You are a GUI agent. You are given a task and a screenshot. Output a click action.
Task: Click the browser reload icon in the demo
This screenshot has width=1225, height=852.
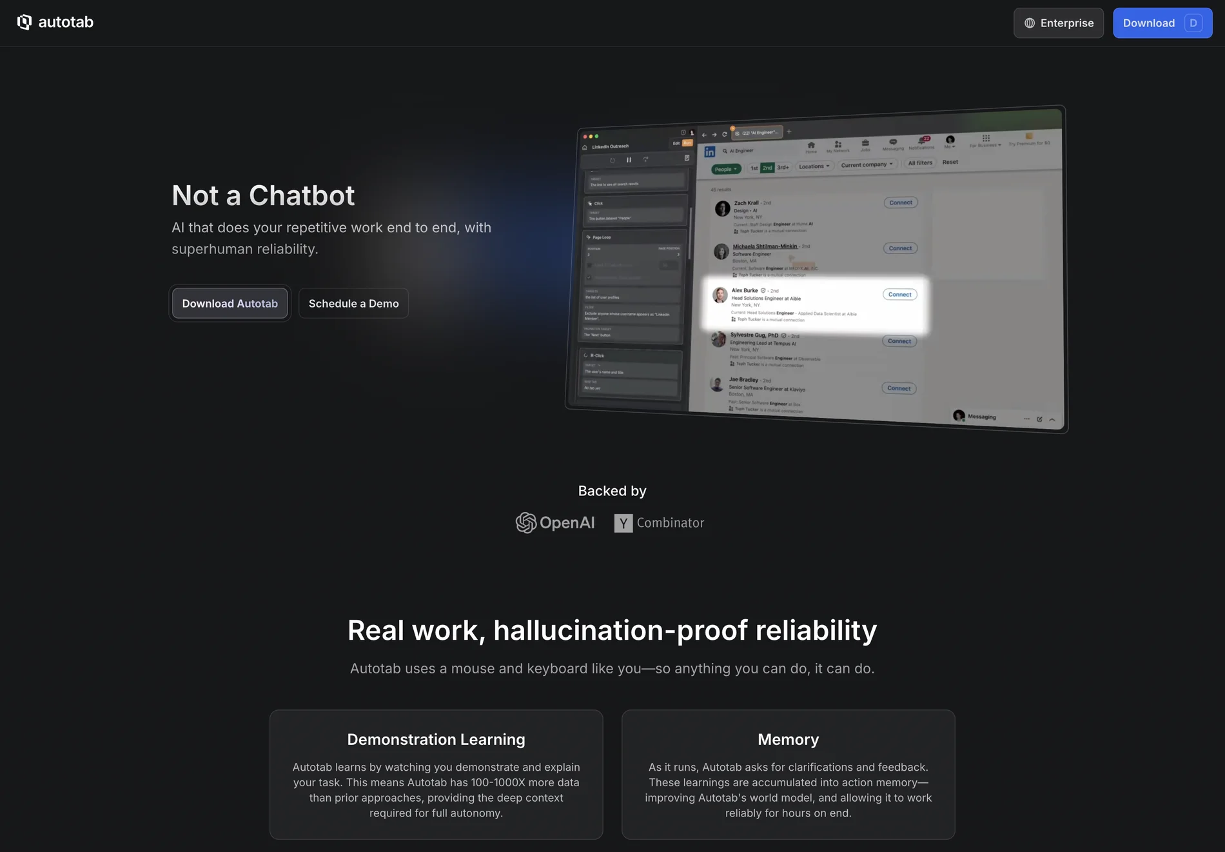[725, 134]
